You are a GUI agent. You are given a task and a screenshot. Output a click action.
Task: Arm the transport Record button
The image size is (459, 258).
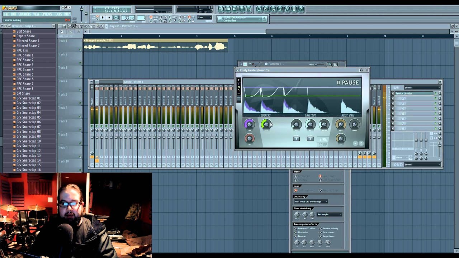[115, 18]
